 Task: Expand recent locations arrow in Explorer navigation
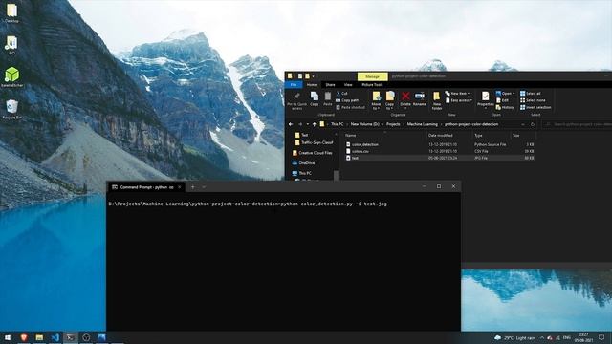(308, 124)
